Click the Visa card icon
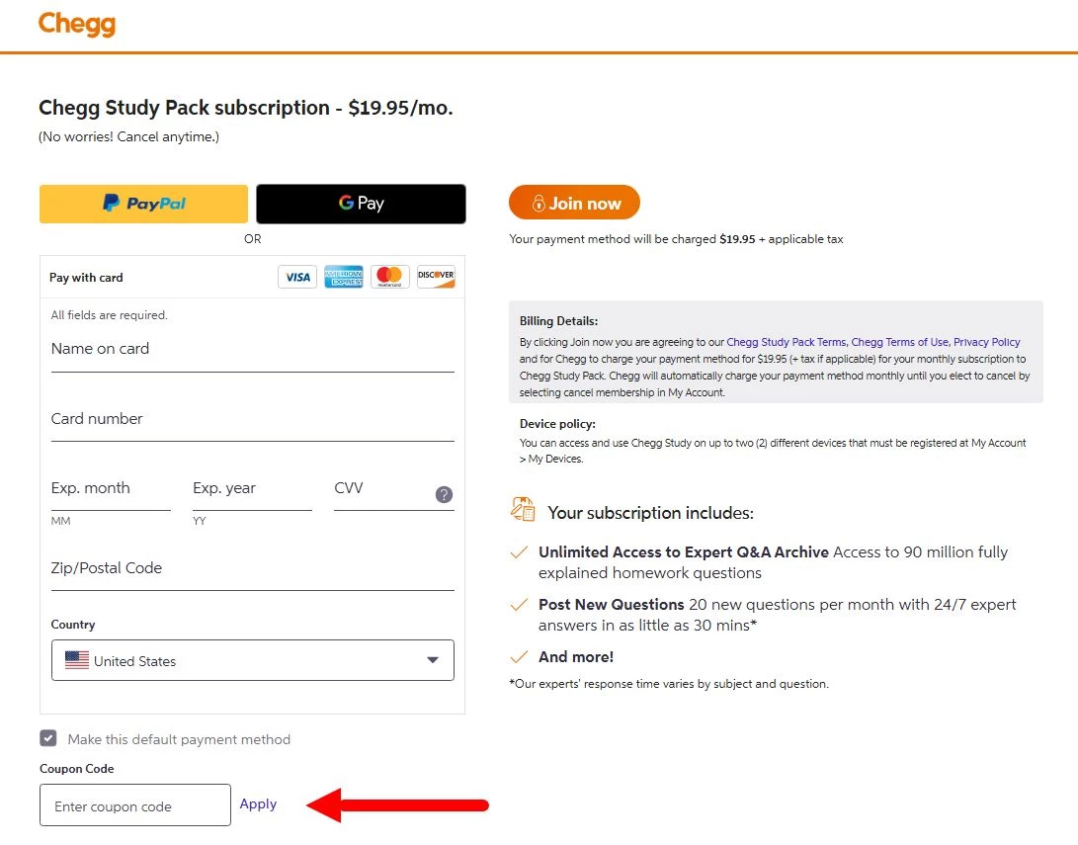The height and width of the screenshot is (845, 1078). (x=297, y=277)
